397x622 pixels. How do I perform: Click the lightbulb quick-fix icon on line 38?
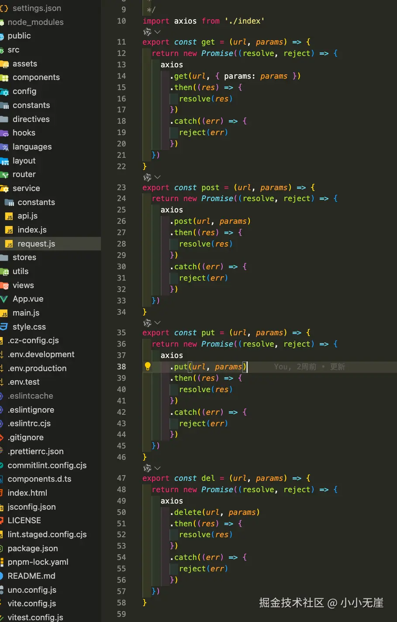pyautogui.click(x=148, y=367)
